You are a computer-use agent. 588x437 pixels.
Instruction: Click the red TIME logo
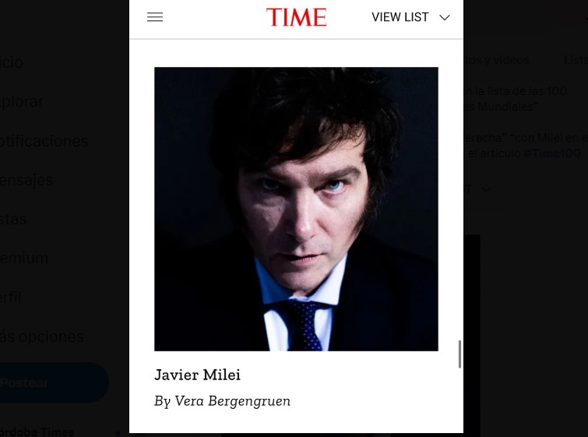pyautogui.click(x=296, y=17)
